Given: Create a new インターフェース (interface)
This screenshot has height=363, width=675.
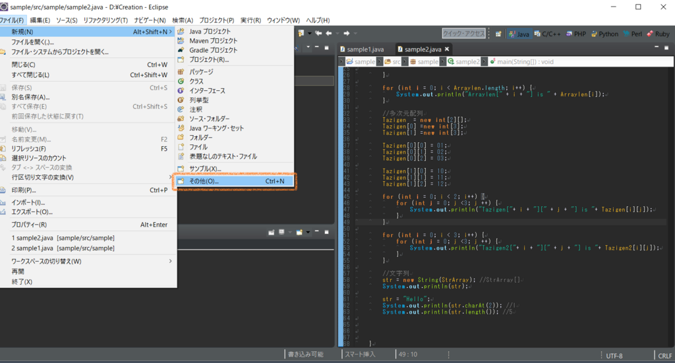Looking at the screenshot, I should tap(207, 90).
